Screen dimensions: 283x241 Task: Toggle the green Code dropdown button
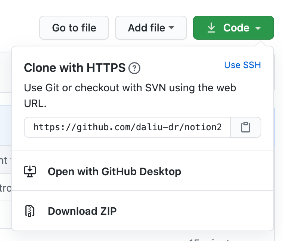(233, 28)
